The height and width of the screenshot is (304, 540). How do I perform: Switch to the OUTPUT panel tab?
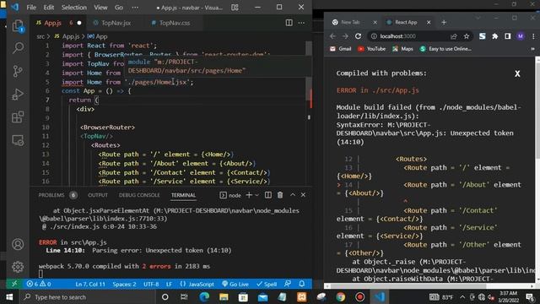98,195
